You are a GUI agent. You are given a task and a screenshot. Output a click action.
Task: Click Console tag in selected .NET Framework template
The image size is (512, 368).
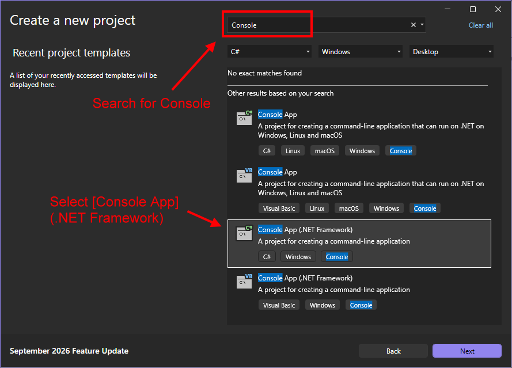[337, 257]
